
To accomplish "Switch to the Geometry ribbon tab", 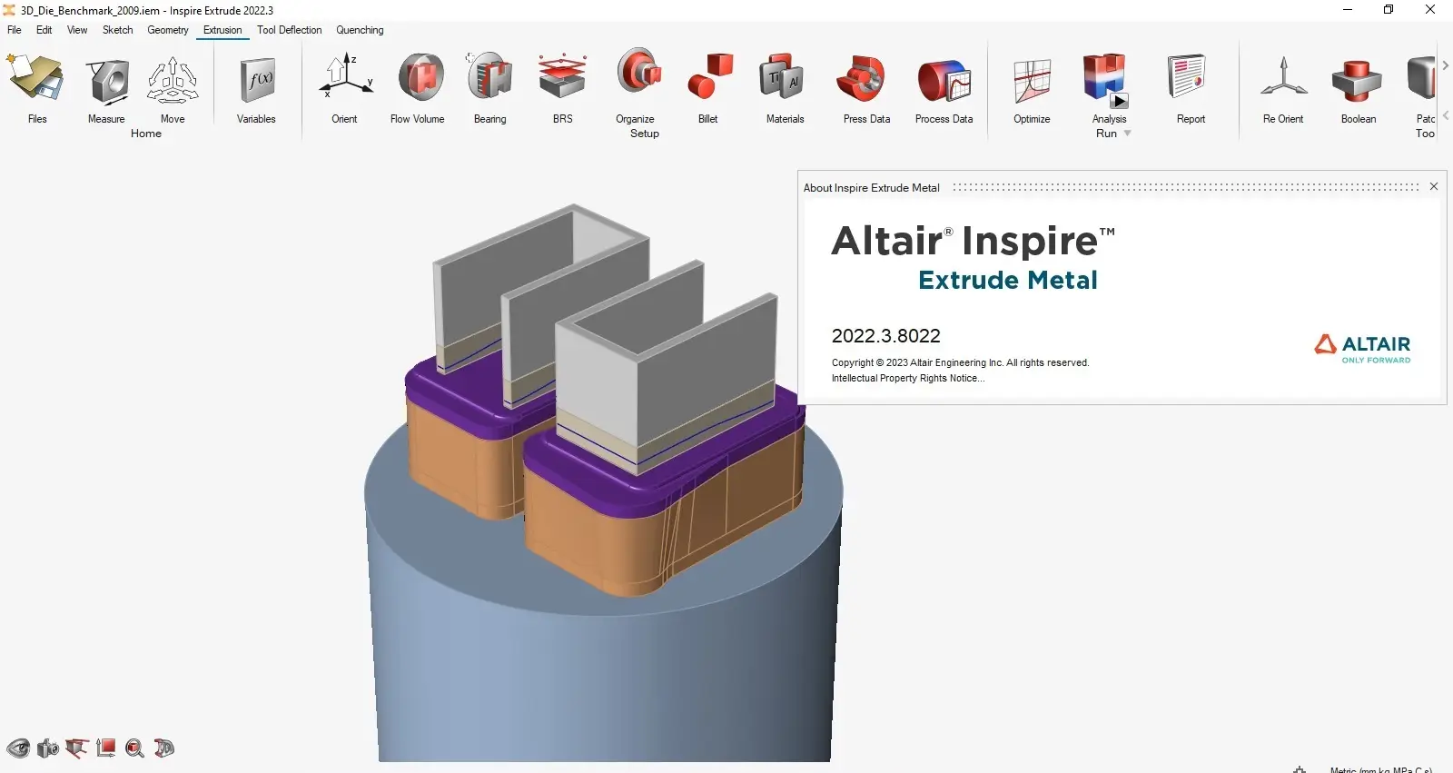I will tap(168, 30).
